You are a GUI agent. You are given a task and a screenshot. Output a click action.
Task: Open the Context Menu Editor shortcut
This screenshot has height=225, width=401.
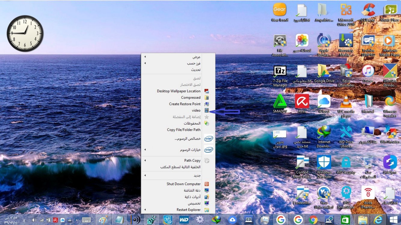302,167
